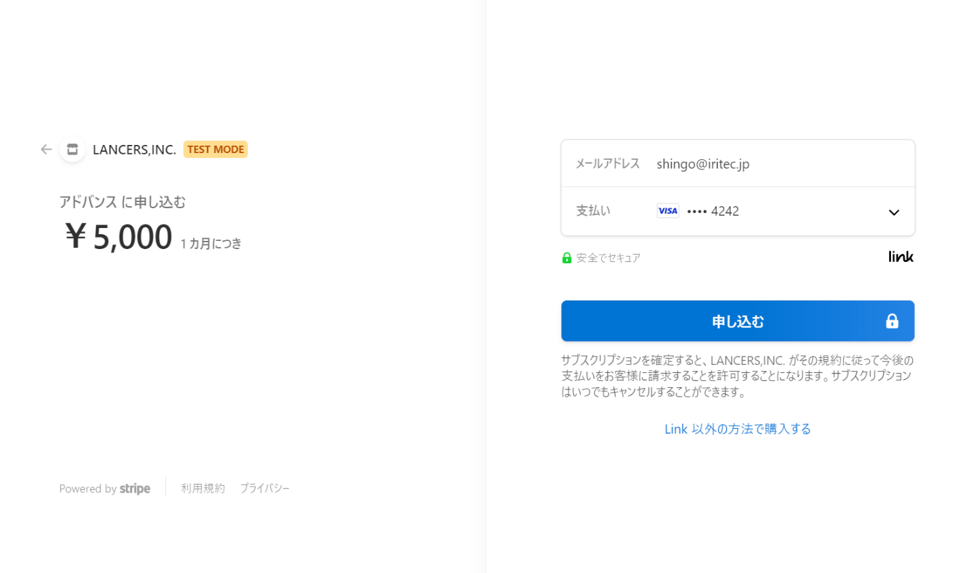The image size is (953, 573).
Task: Click the Visa card brand icon
Action: [x=668, y=211]
